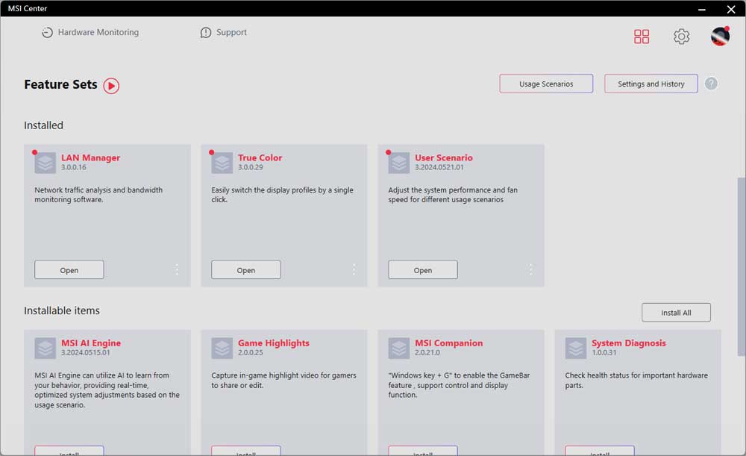This screenshot has height=456, width=746.
Task: Expand True Color more options menu
Action: tap(354, 269)
